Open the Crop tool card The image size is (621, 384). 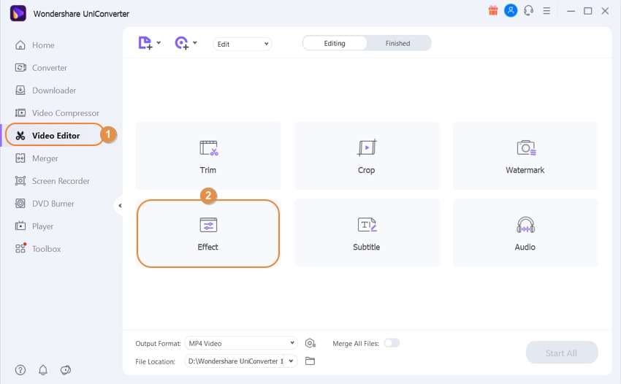pos(367,156)
